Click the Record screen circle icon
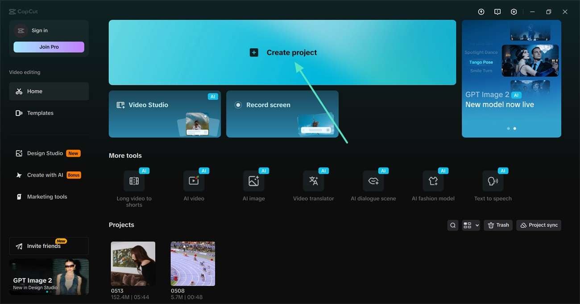 [x=238, y=105]
